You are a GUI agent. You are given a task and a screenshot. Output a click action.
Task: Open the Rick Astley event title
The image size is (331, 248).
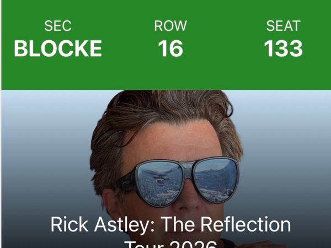coord(170,225)
